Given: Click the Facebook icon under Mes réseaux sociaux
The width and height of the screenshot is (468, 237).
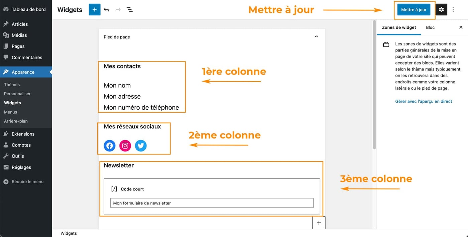Looking at the screenshot, I should click(x=109, y=145).
